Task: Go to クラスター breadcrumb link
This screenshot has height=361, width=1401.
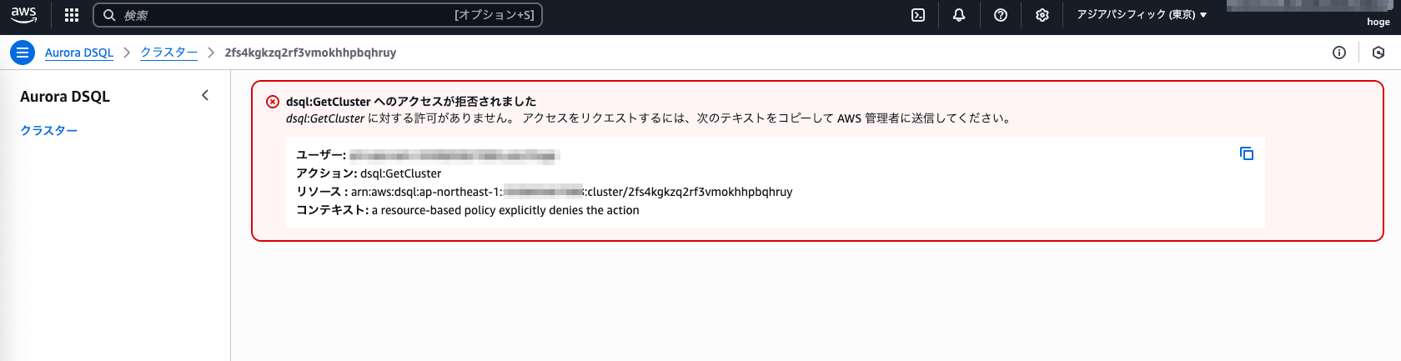Action: point(168,53)
